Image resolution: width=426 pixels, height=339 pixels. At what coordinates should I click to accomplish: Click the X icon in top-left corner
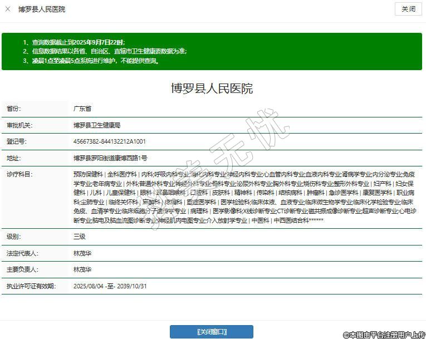pos(8,9)
